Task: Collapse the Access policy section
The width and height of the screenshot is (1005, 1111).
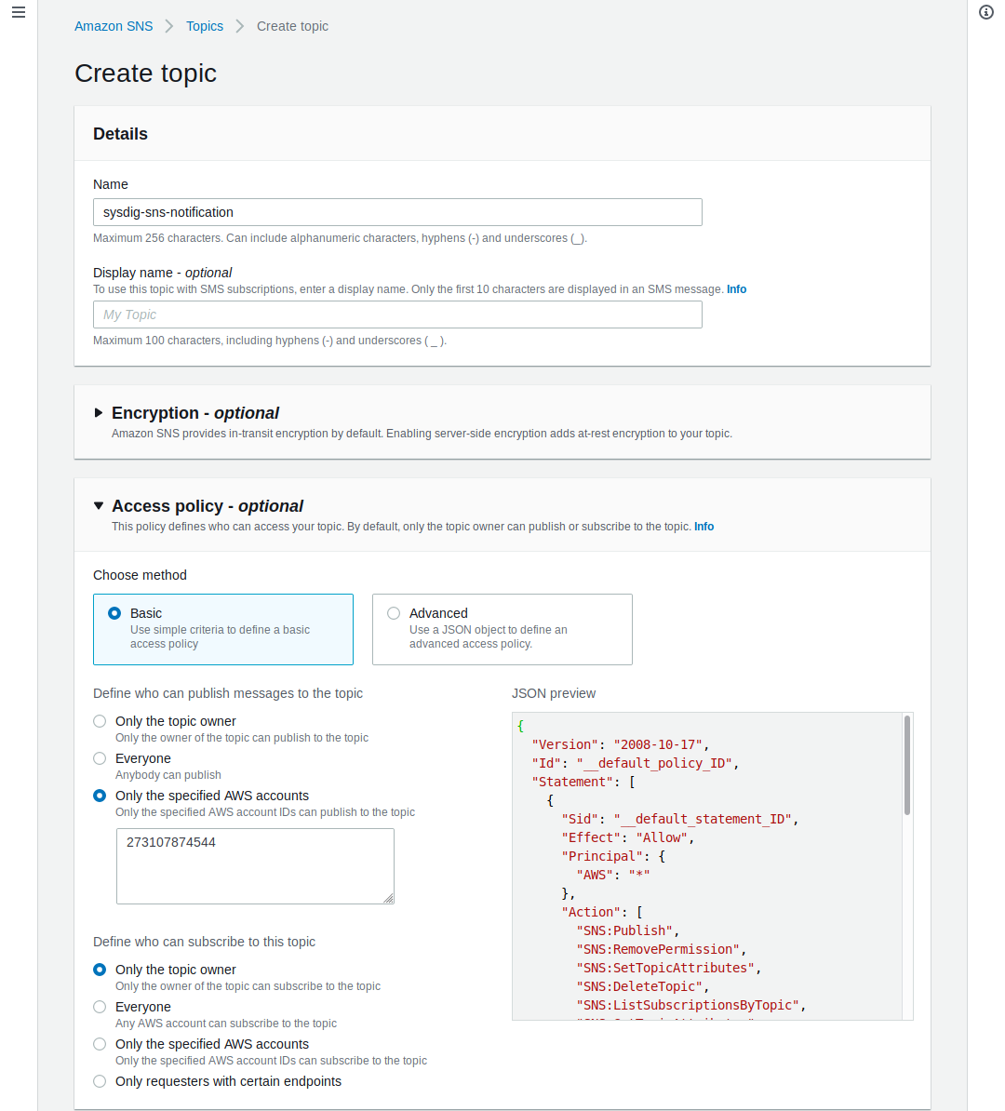Action: pos(99,506)
